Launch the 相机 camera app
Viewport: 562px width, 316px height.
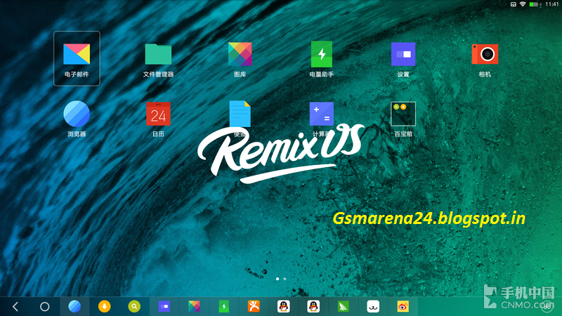pos(485,54)
